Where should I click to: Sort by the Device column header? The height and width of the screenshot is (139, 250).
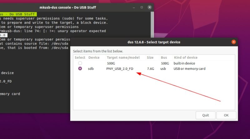pyautogui.click(x=94, y=57)
